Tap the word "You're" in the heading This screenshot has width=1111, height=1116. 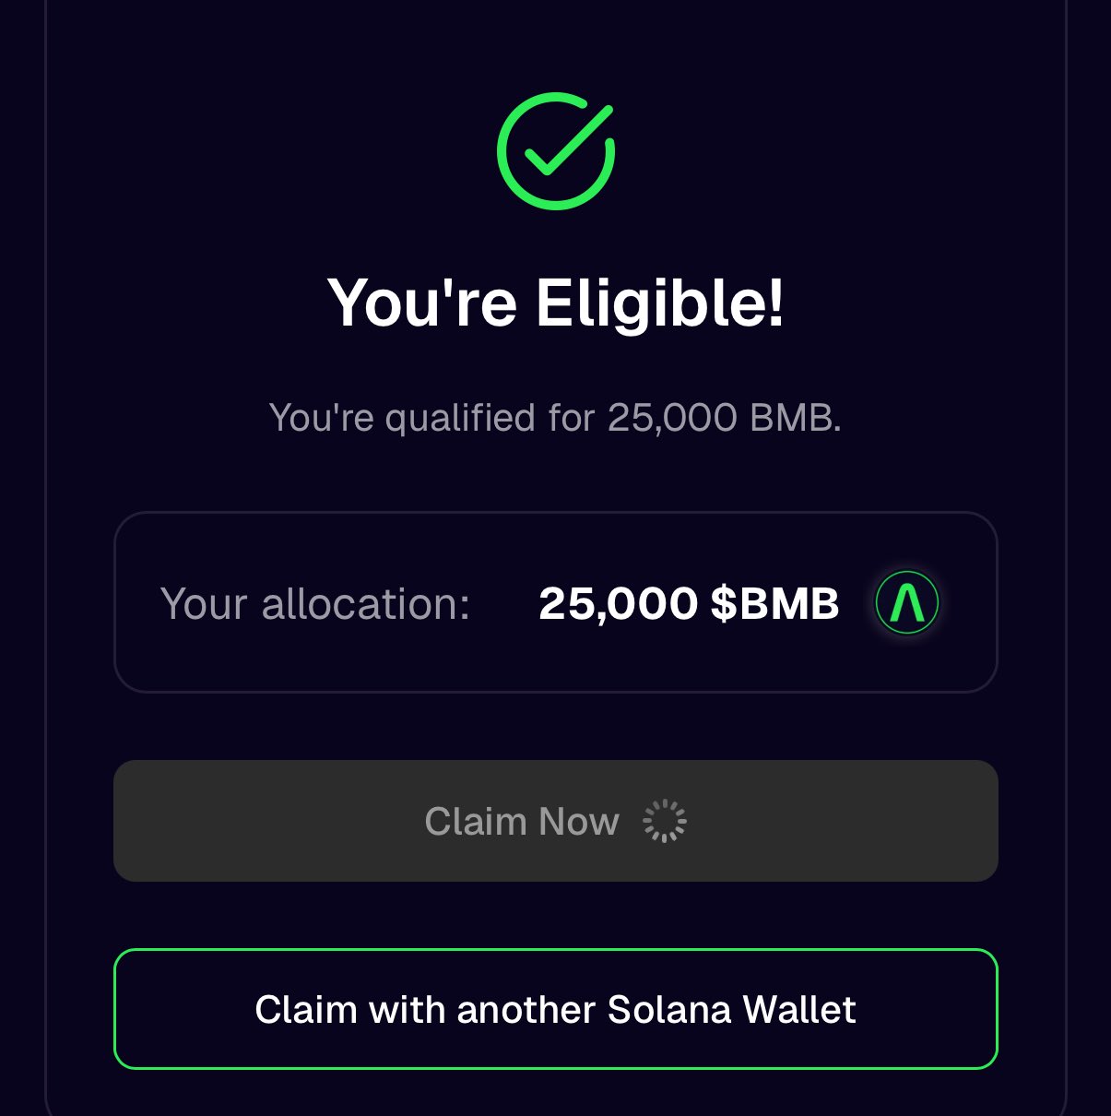[x=422, y=303]
